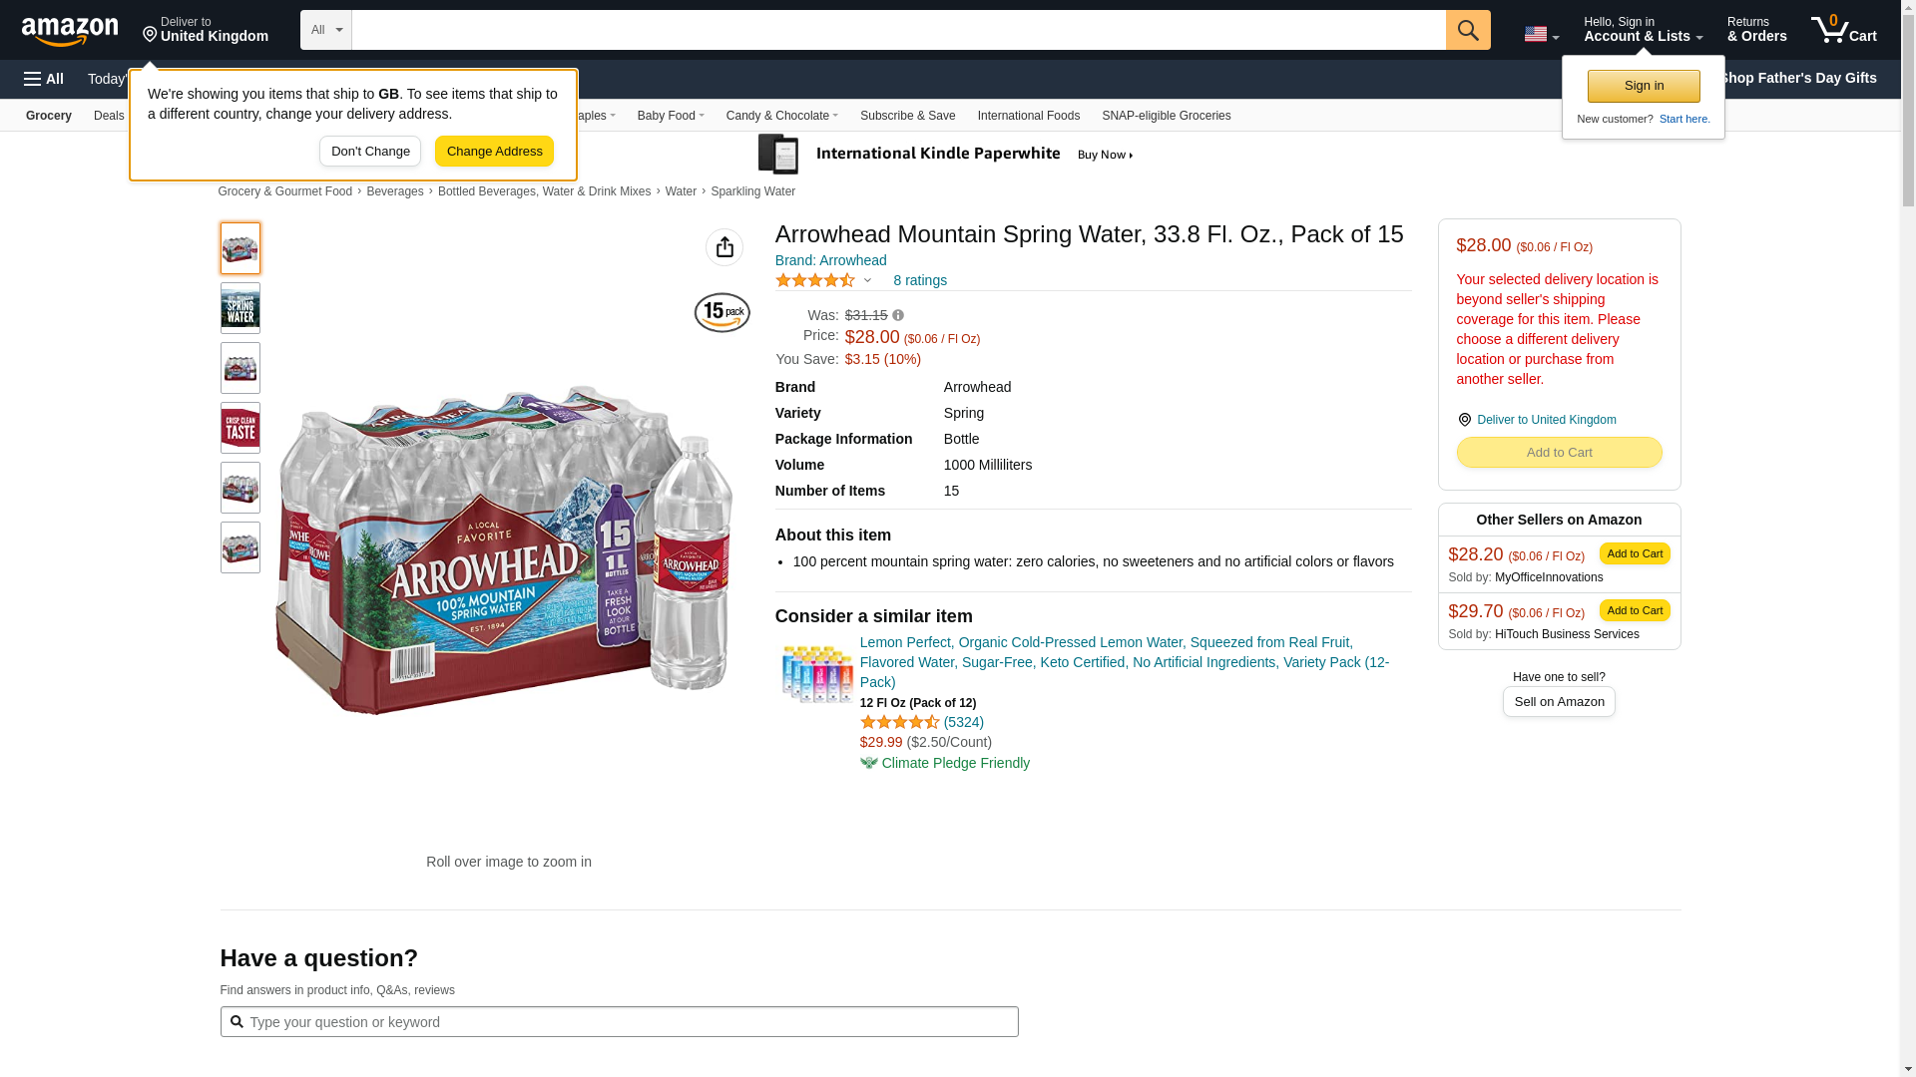Viewport: 1916px width, 1077px height.
Task: Click the country flag language selector
Action: click(1541, 34)
